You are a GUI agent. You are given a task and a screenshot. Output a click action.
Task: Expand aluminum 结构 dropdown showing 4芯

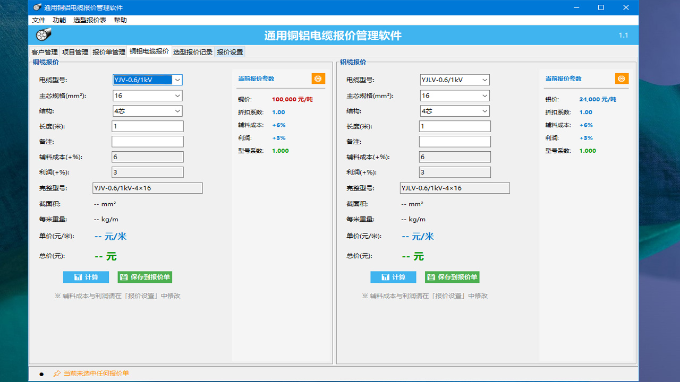[484, 111]
